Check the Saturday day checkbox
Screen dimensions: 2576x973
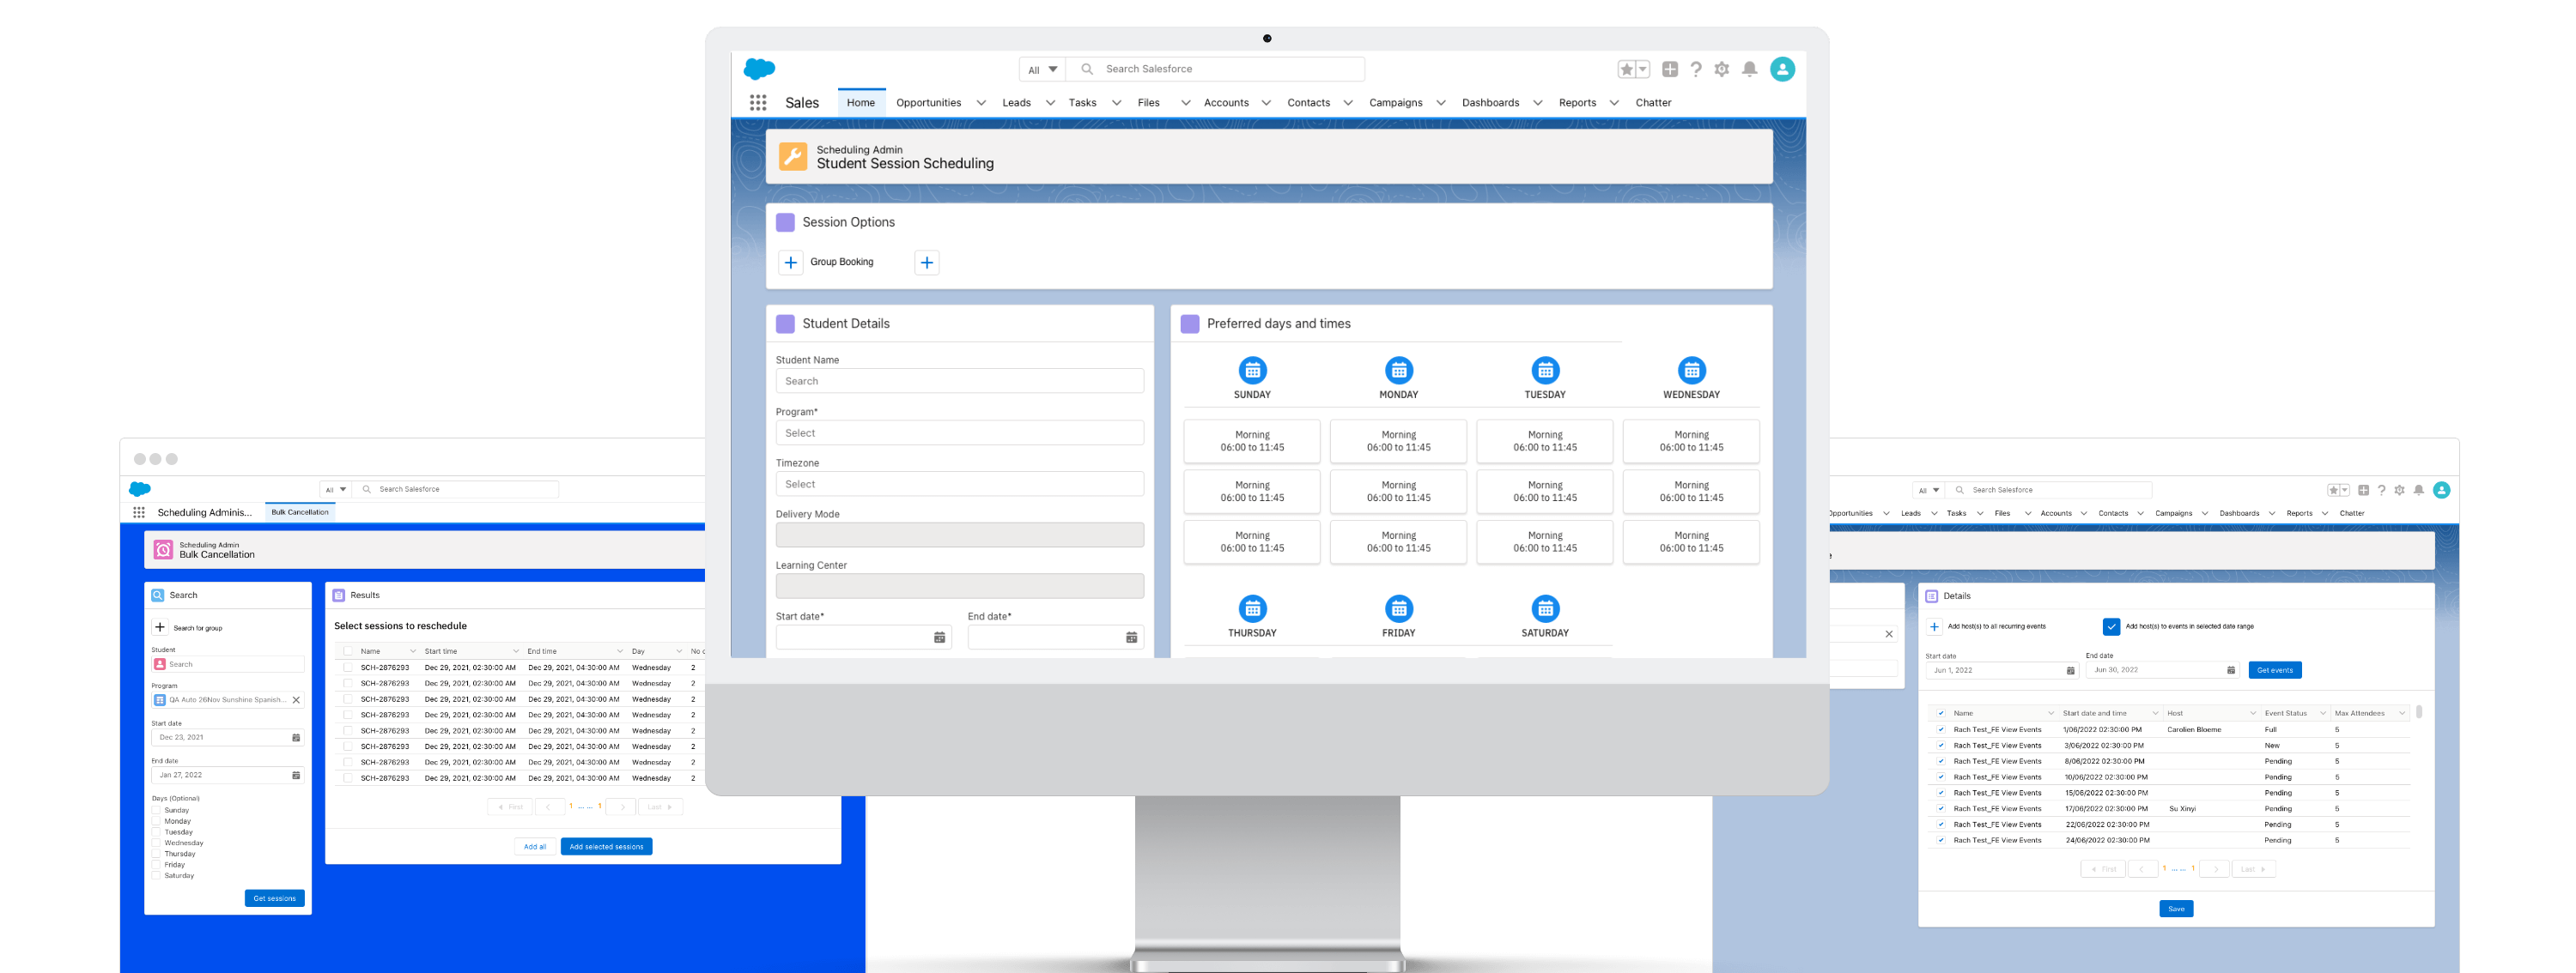[156, 876]
